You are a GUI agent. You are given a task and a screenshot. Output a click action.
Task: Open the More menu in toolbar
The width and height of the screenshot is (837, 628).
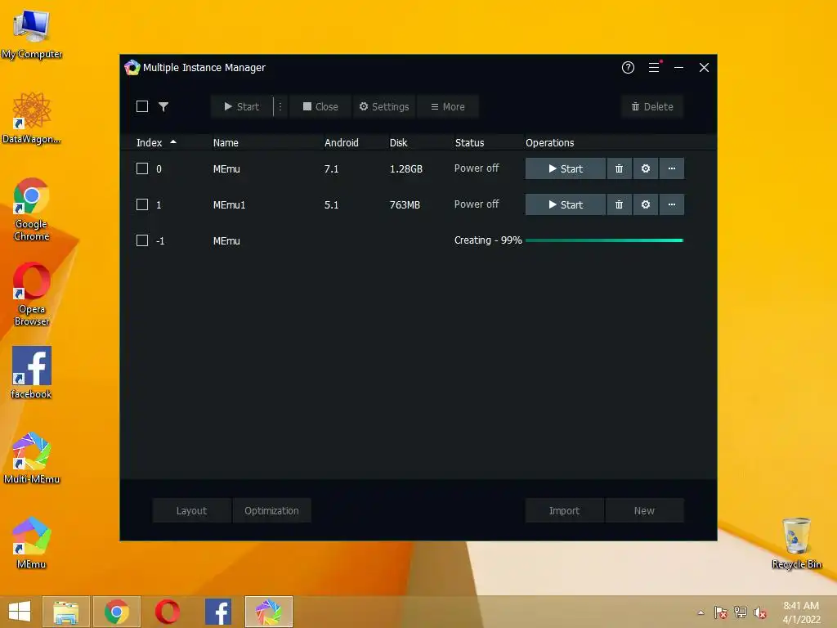(x=447, y=106)
